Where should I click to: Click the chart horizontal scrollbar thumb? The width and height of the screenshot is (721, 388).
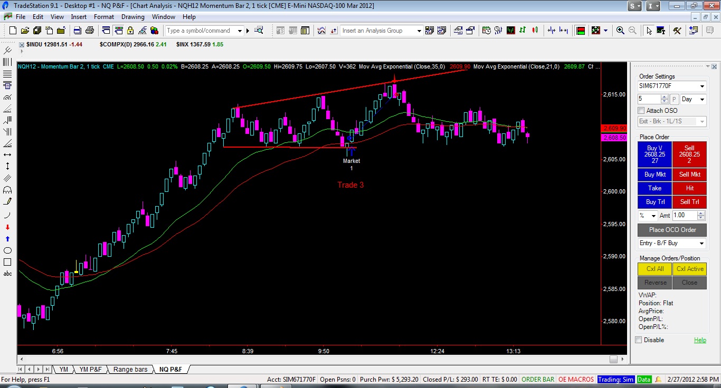click(613, 360)
